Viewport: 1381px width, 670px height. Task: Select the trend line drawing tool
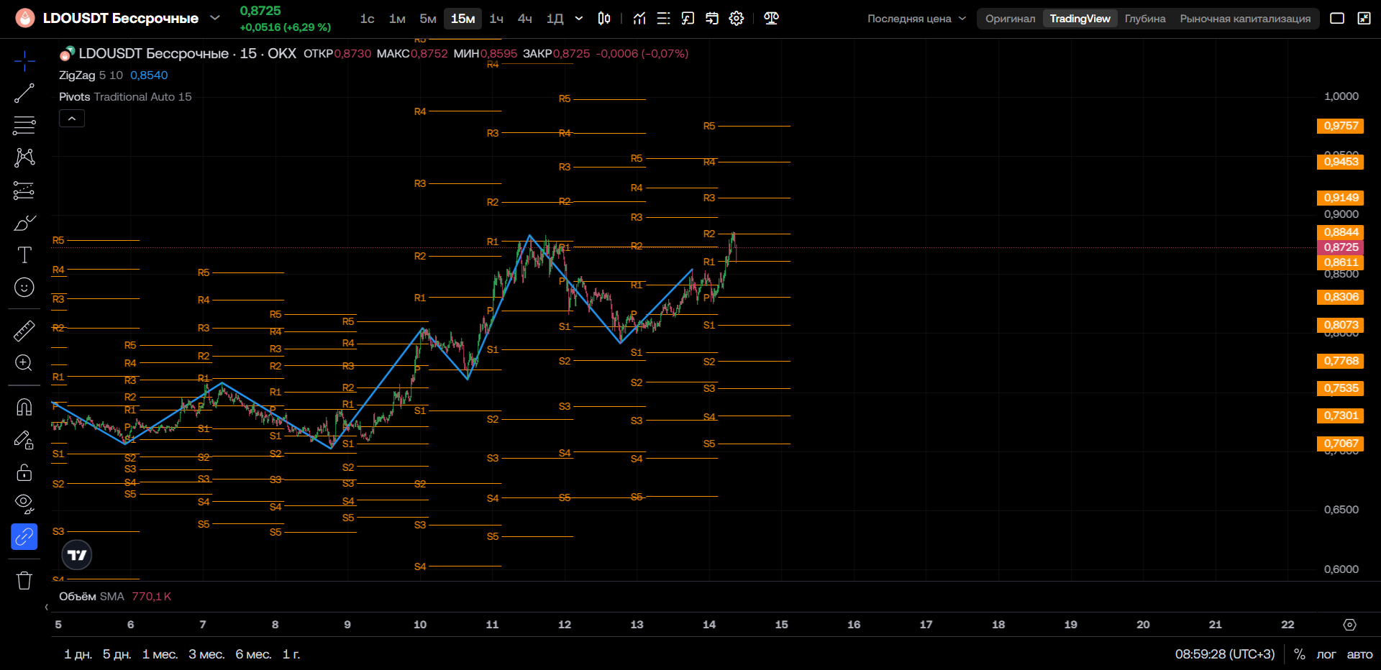pyautogui.click(x=24, y=93)
